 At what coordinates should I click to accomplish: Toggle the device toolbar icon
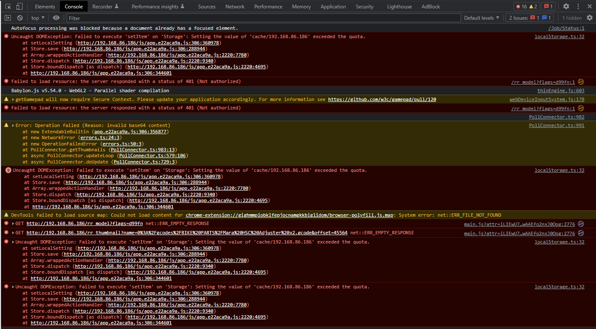20,6
